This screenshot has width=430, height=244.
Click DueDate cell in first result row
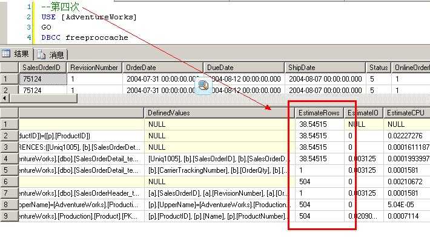coord(244,79)
